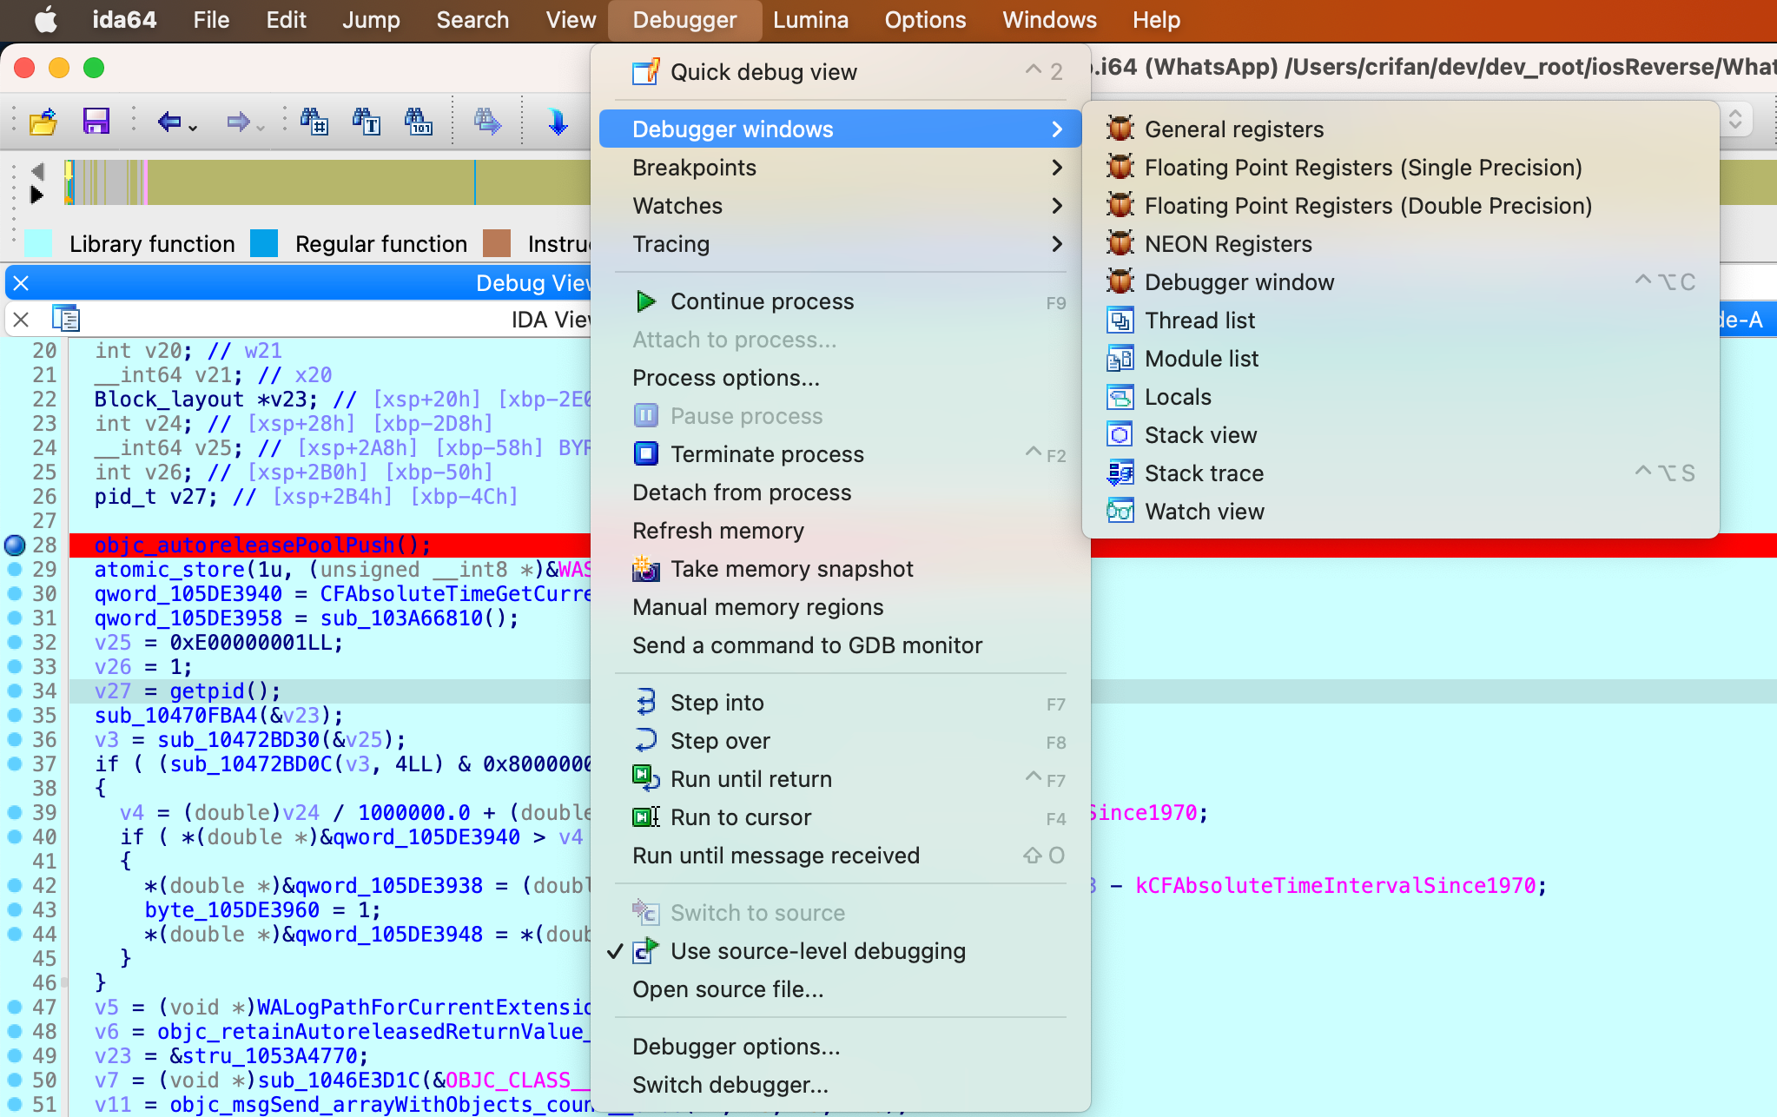The image size is (1777, 1117).
Task: Open the Windows menu
Action: [x=1049, y=20]
